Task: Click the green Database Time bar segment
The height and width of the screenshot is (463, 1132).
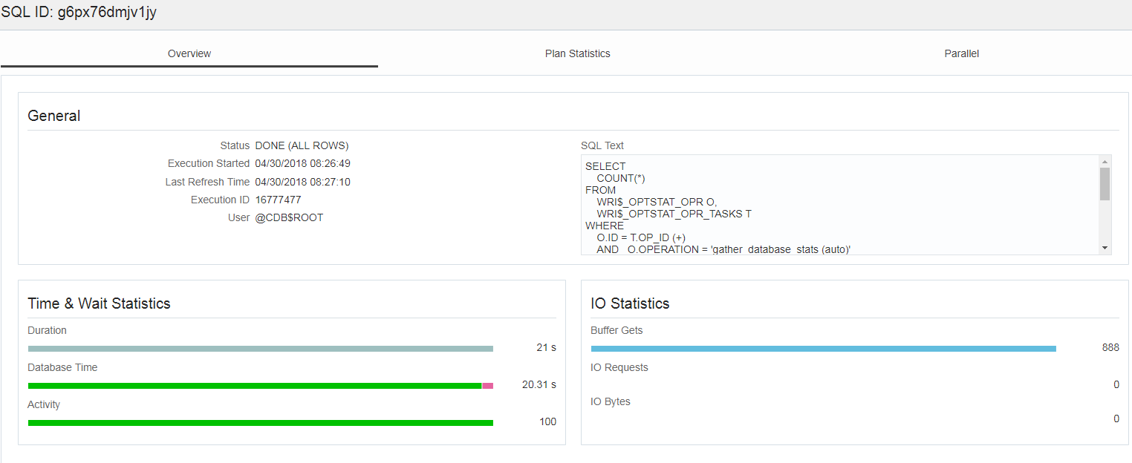Action: [255, 386]
